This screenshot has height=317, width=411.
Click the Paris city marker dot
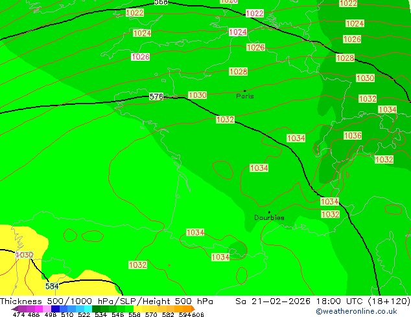coord(245,91)
